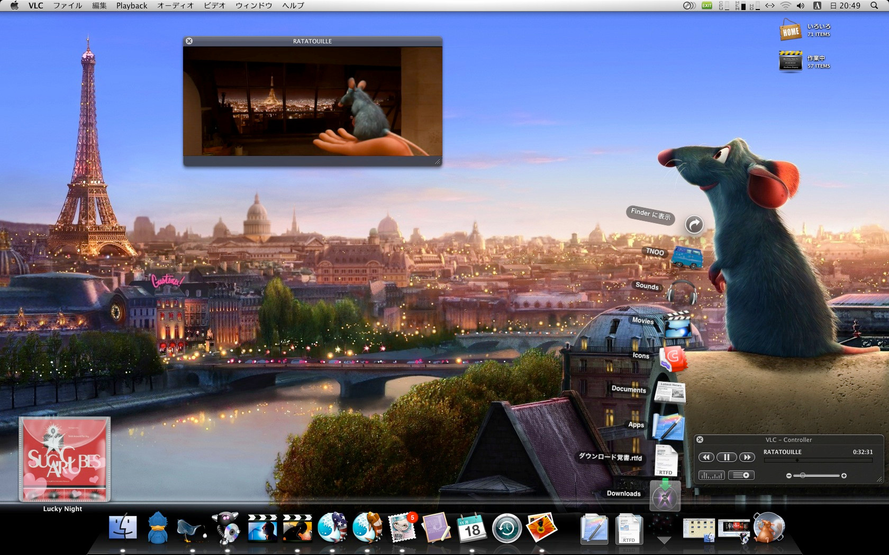
Task: Click the resize grip of the RATATOUILLE video window
Action: point(437,161)
